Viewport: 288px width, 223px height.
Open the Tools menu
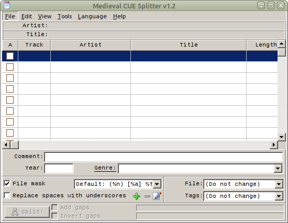[64, 16]
